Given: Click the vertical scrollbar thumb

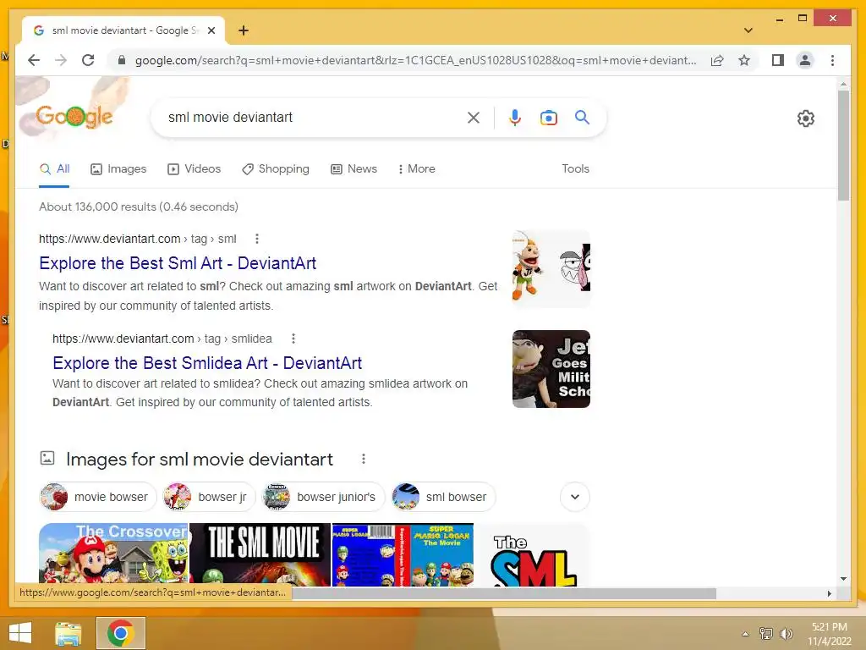Looking at the screenshot, I should coord(843,146).
